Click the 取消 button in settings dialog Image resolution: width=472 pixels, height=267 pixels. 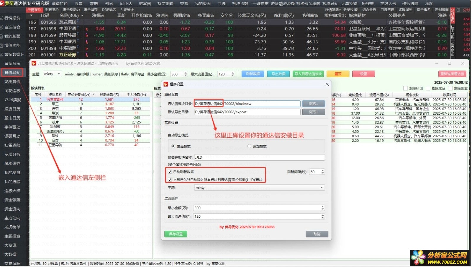click(x=317, y=234)
